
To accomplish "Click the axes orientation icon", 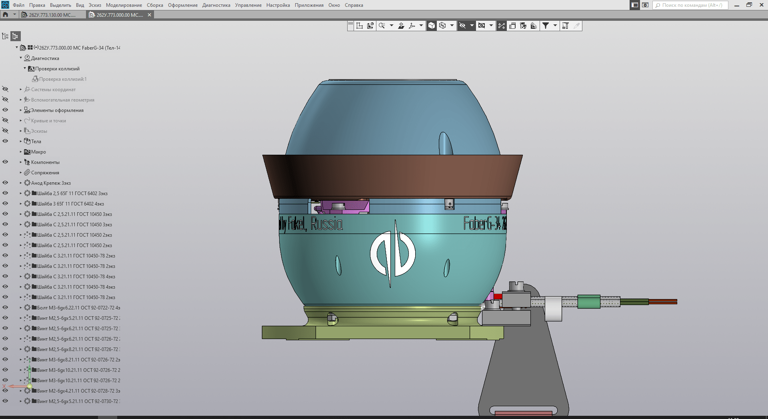I will [x=412, y=26].
